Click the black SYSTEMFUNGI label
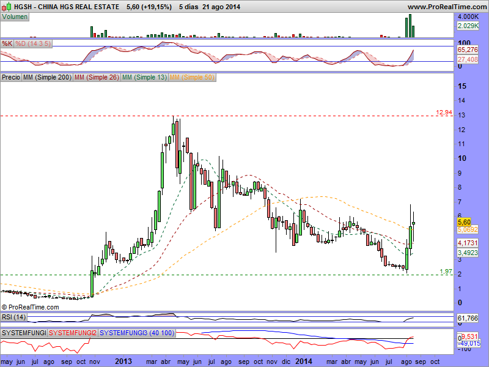Viewport: 489px width, 367px height. [24, 333]
